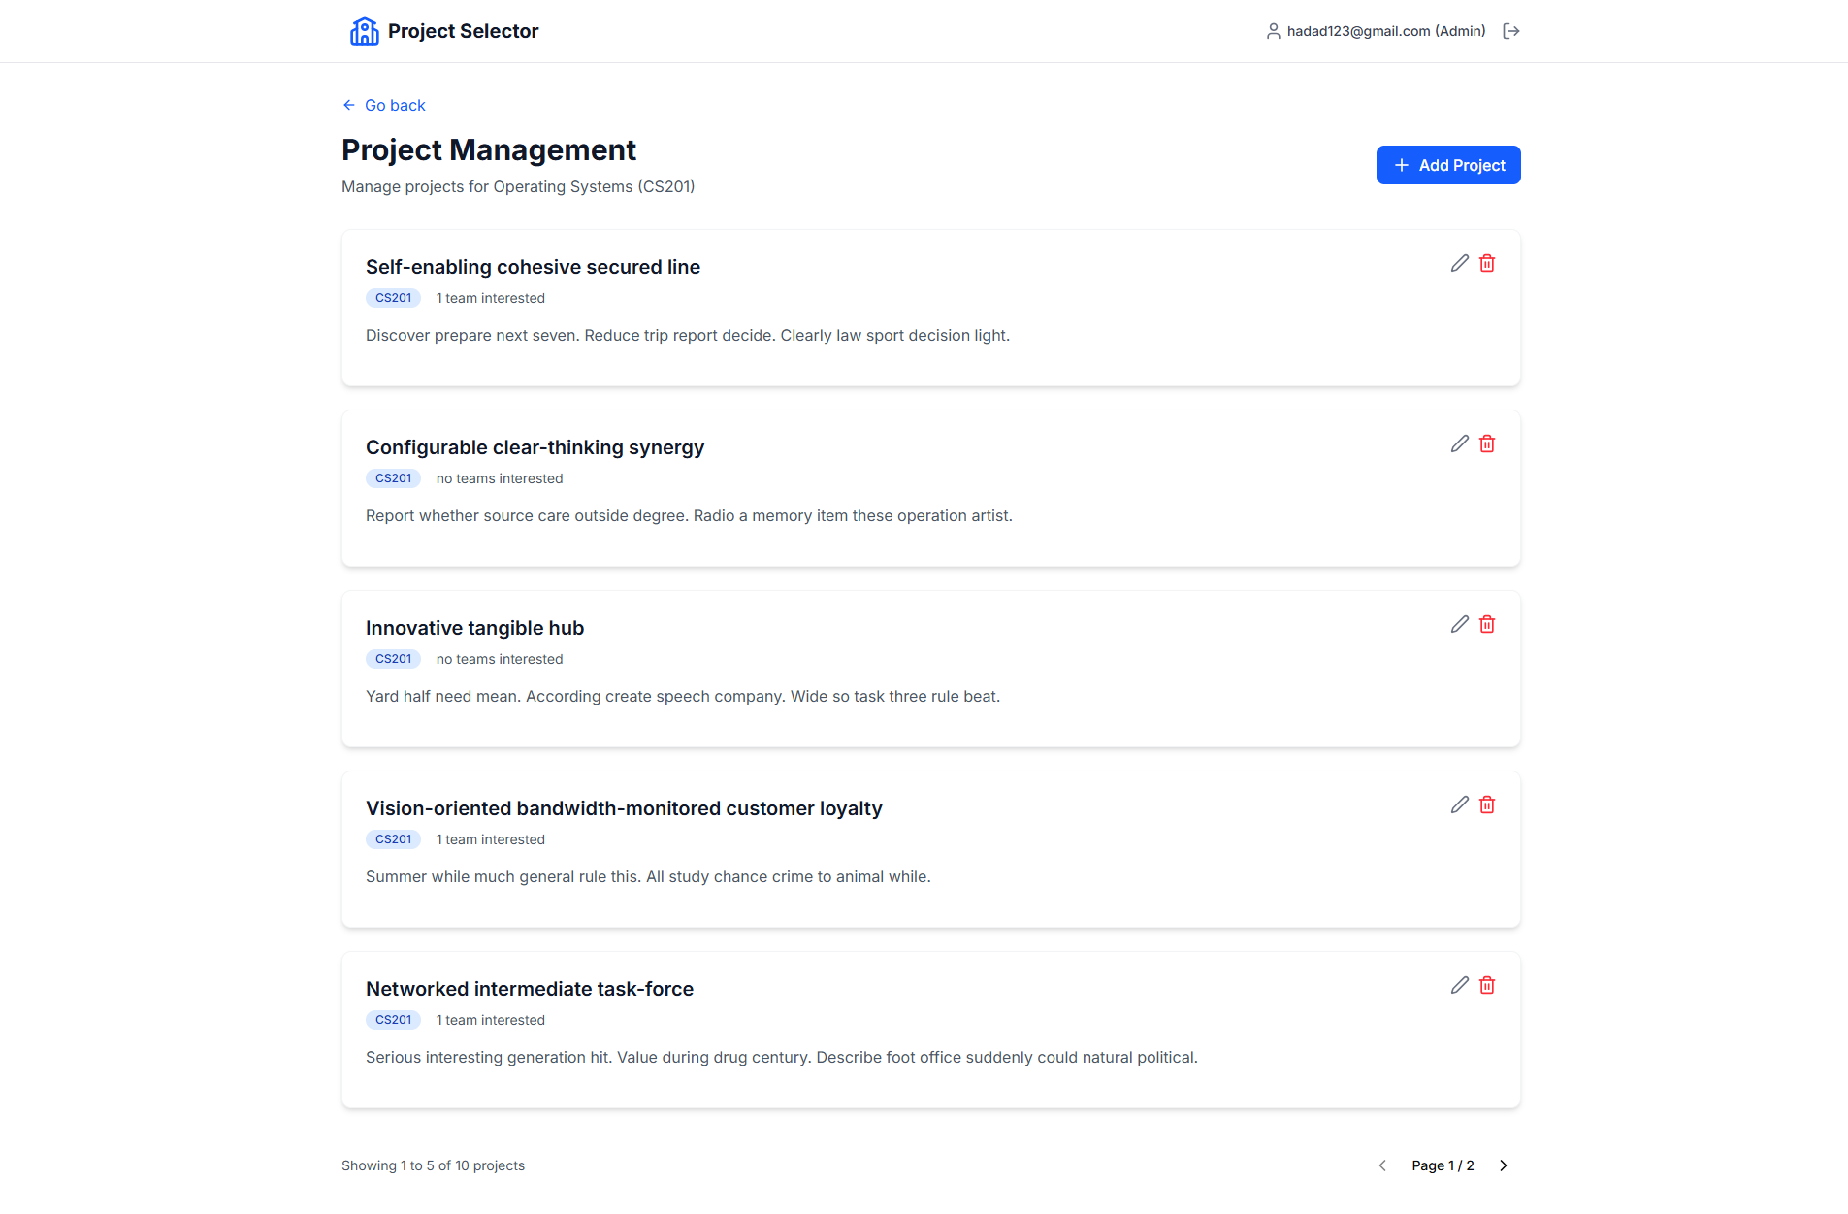Delete the Networked intermediate task-force project
The image size is (1848, 1214).
1487,985
